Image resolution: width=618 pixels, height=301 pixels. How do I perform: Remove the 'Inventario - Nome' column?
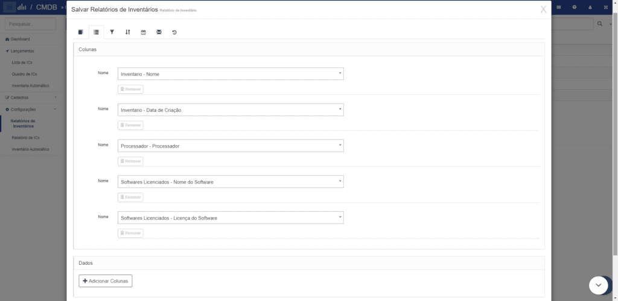[x=130, y=89]
